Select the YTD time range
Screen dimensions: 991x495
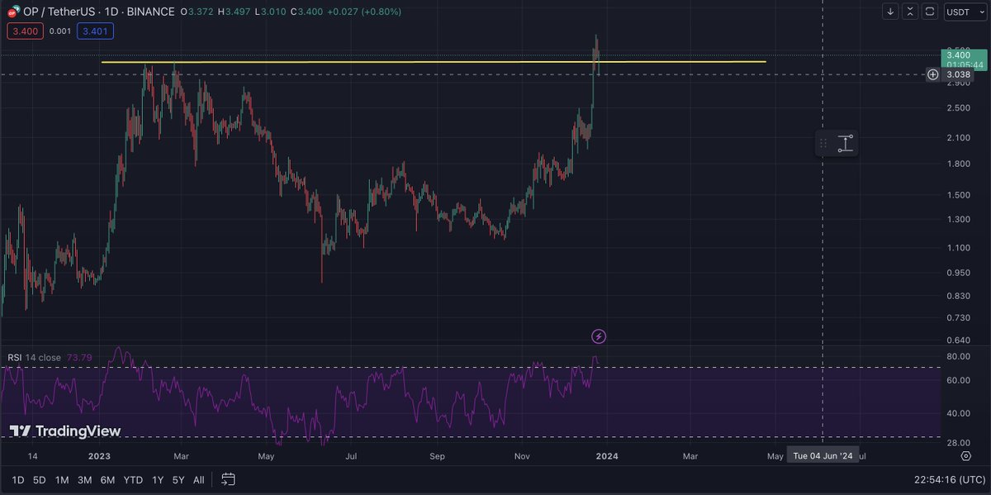[x=133, y=480]
